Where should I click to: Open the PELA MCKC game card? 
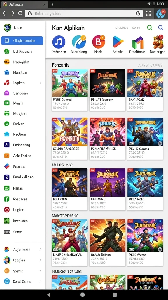[x=145, y=190]
